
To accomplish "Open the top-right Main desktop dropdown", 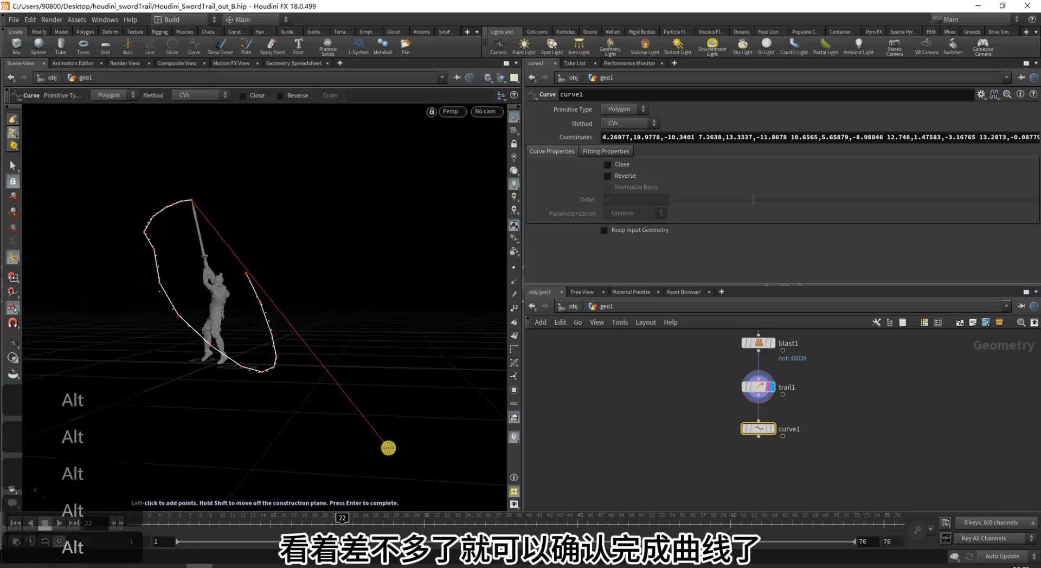I will click(x=976, y=19).
